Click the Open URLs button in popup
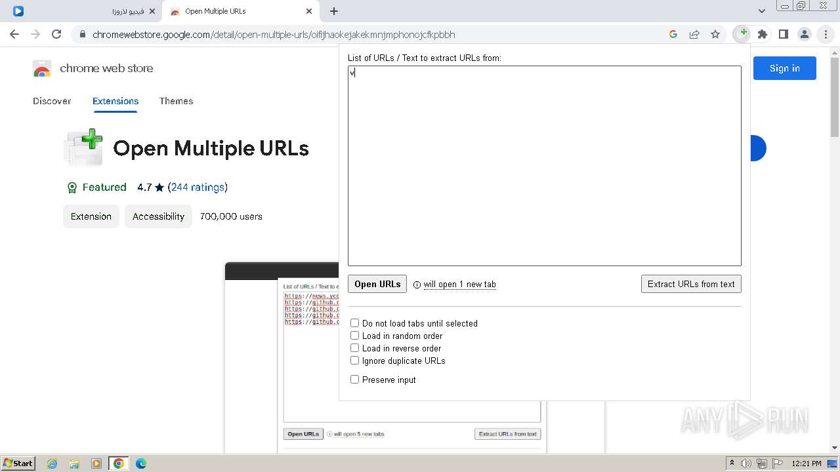The width and height of the screenshot is (840, 472). [377, 284]
